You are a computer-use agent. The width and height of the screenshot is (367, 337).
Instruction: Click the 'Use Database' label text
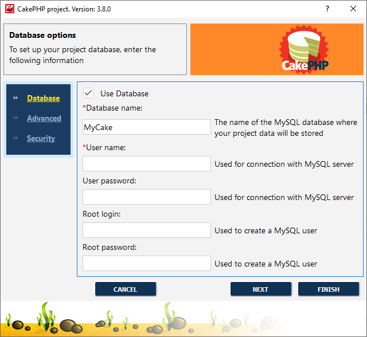point(124,93)
